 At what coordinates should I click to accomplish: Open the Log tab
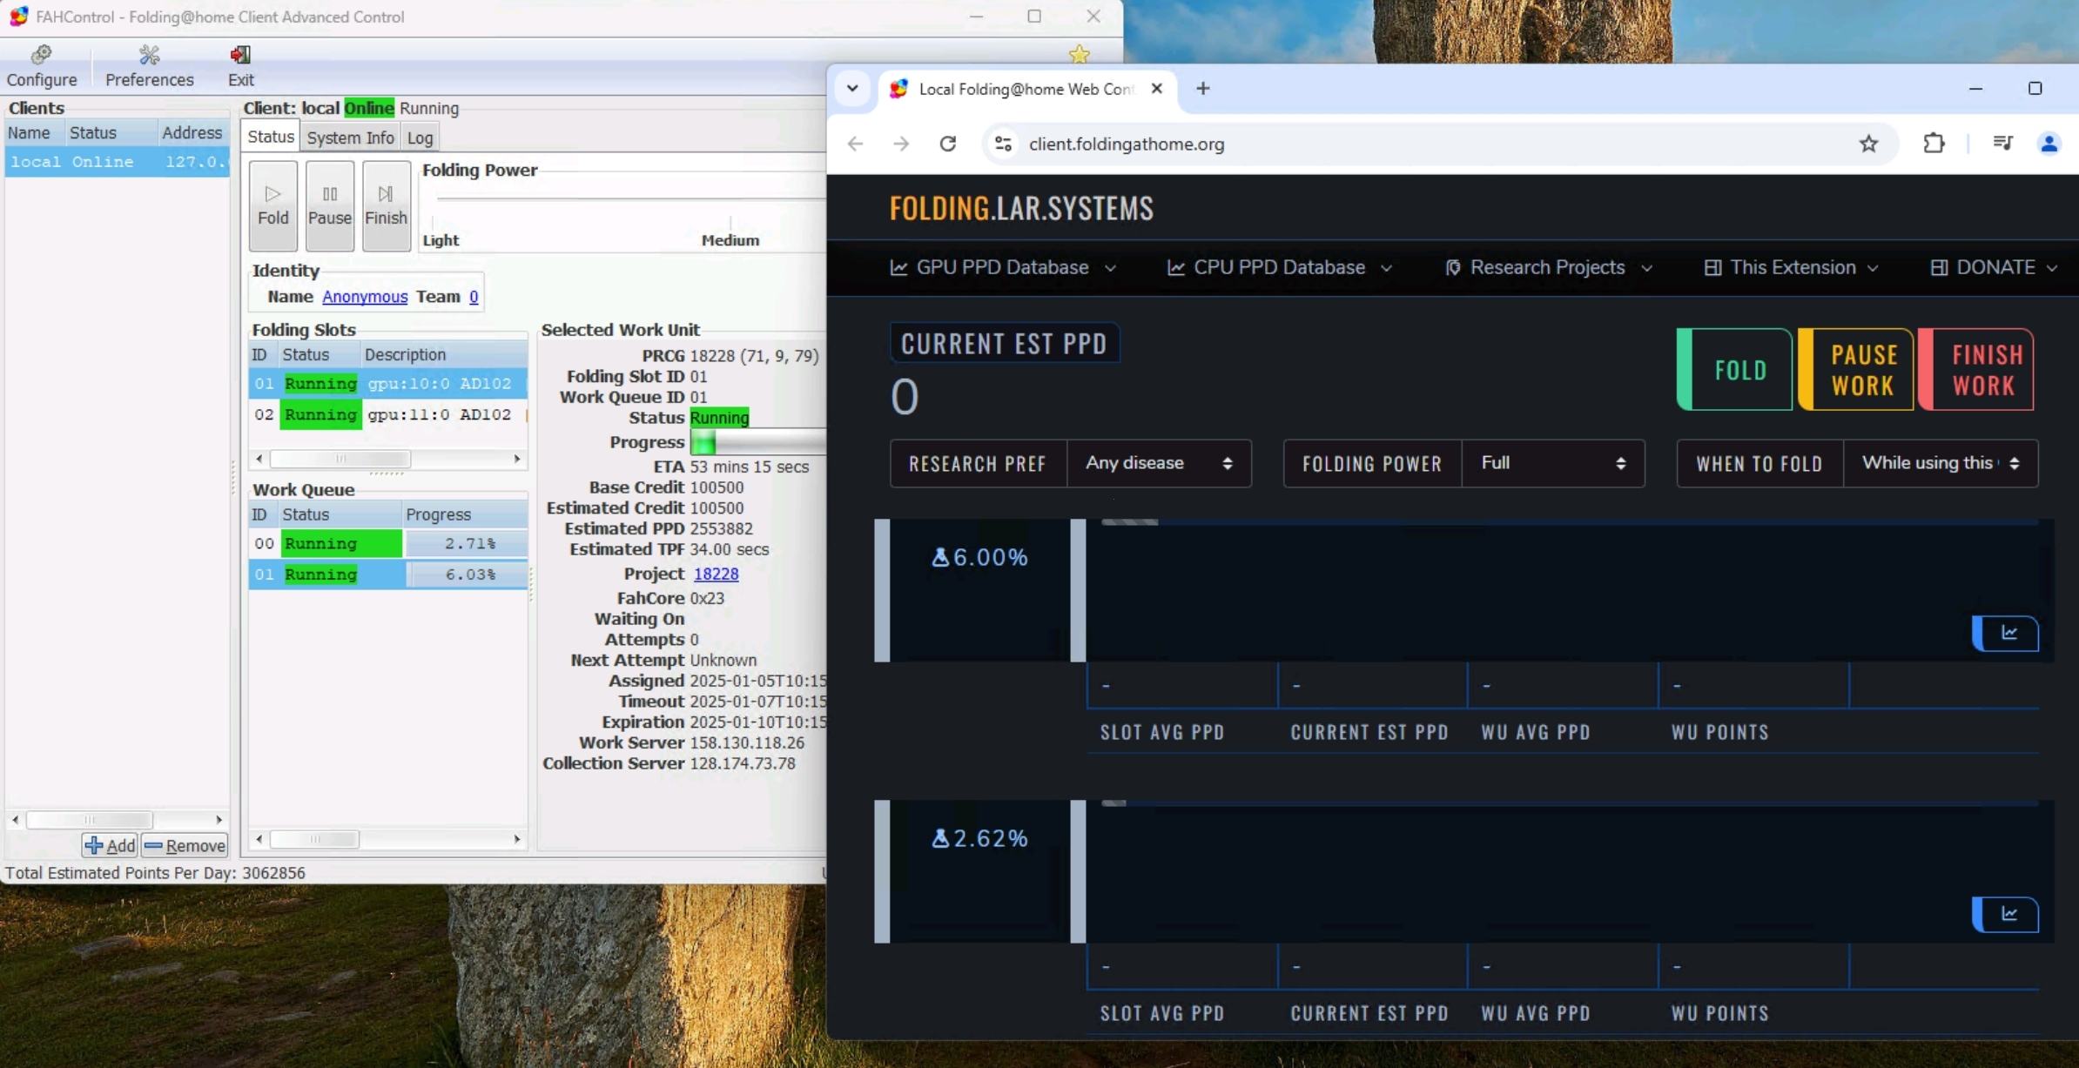click(420, 138)
